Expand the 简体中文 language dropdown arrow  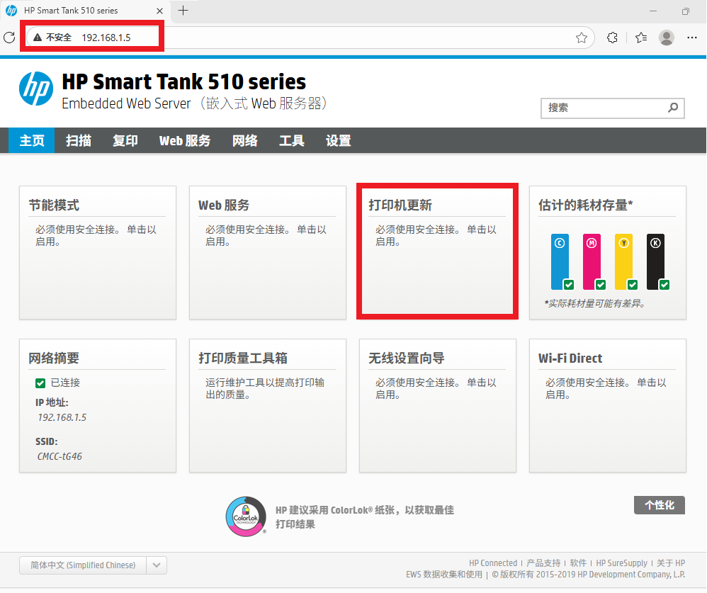tap(157, 565)
